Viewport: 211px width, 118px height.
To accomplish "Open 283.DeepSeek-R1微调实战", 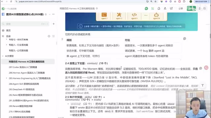I will coord(22,89).
